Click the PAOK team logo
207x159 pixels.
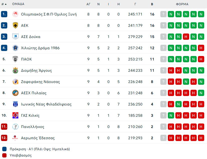click(15, 59)
